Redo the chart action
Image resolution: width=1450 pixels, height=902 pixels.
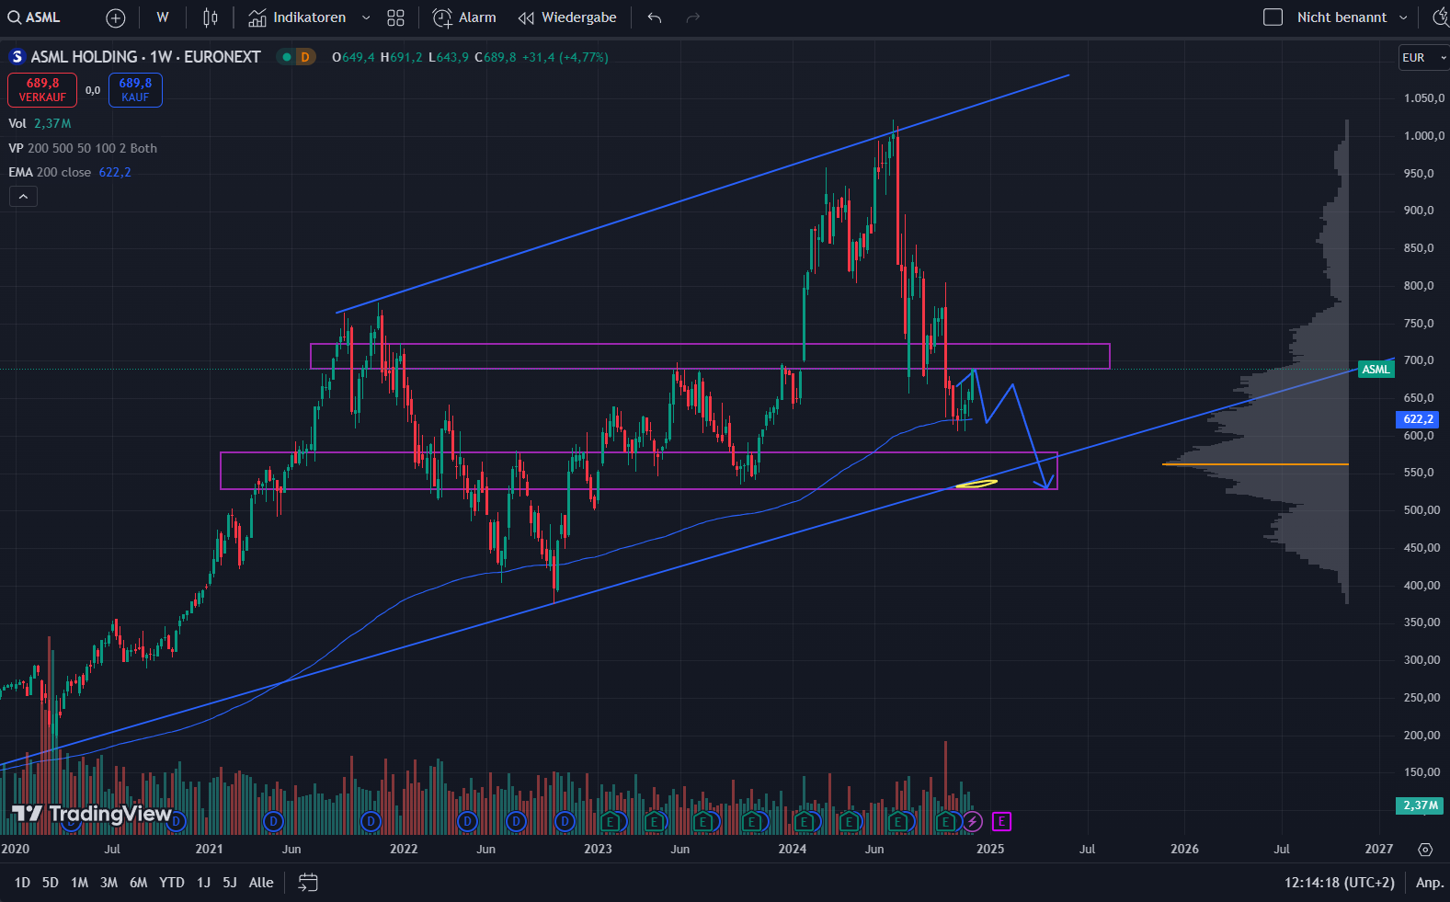click(x=693, y=17)
